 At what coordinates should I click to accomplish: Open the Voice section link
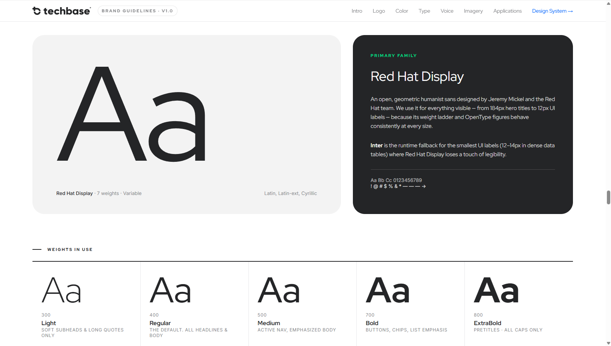tap(447, 11)
